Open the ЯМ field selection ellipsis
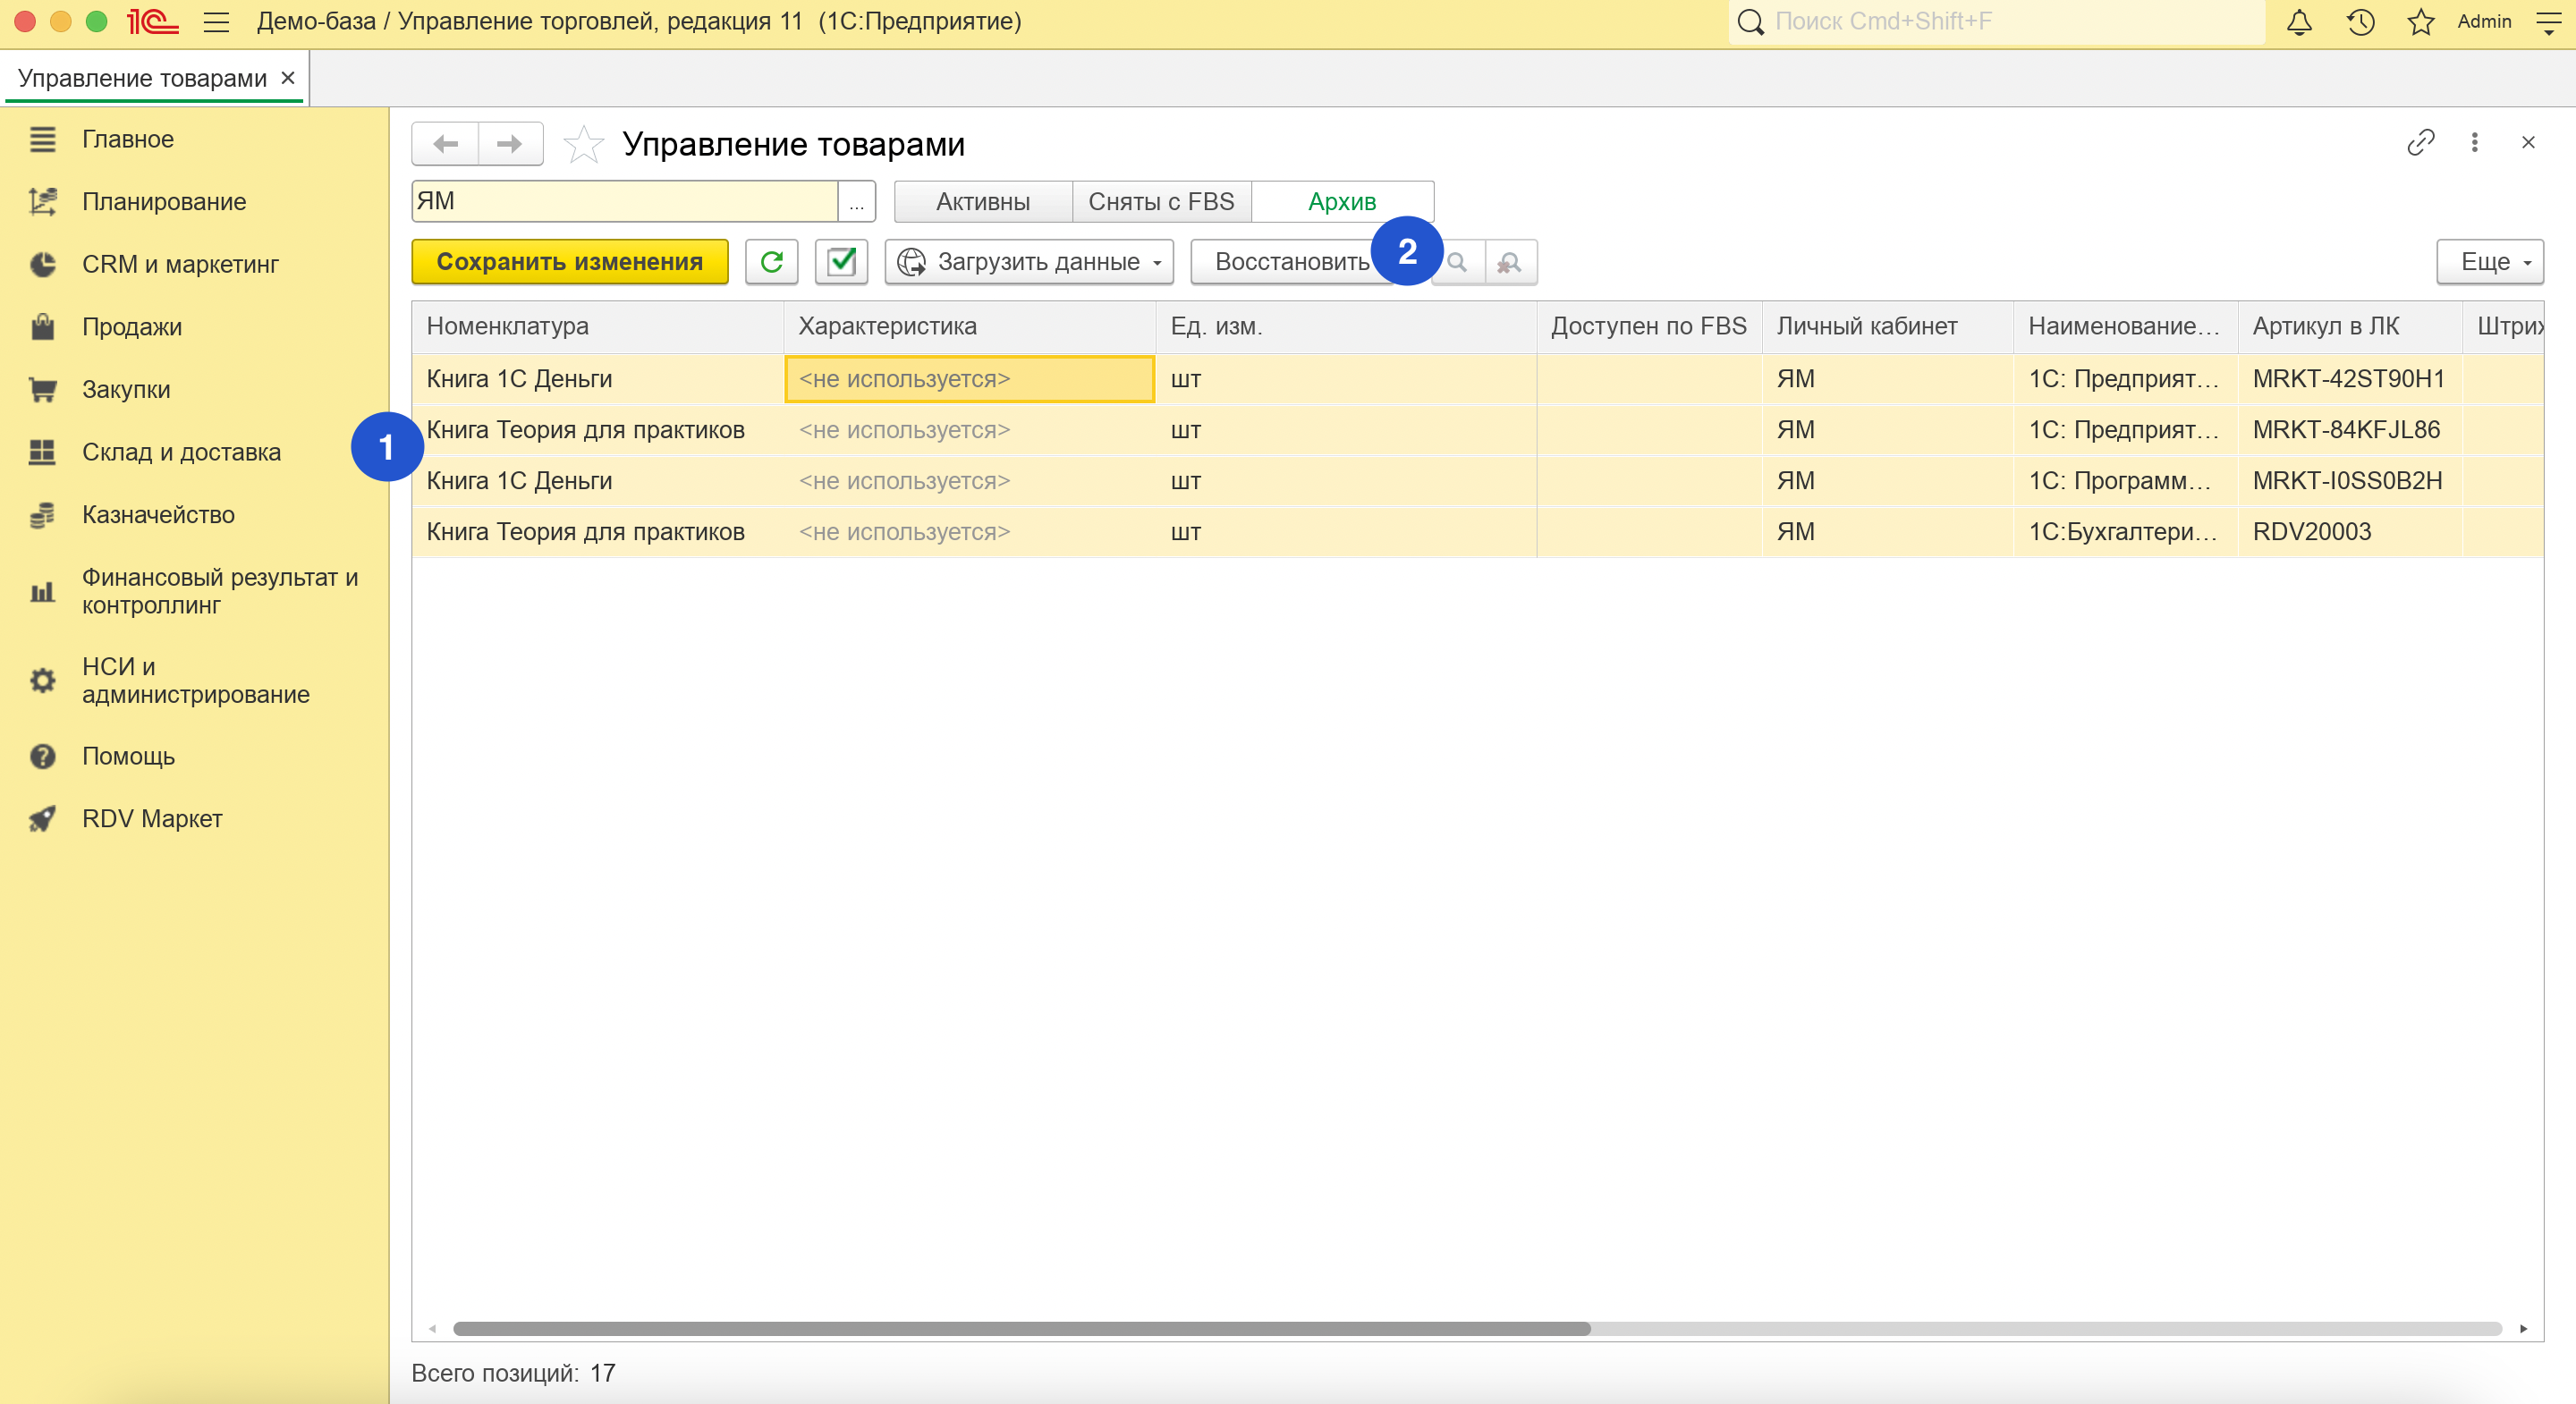Image resolution: width=2576 pixels, height=1404 pixels. [856, 202]
